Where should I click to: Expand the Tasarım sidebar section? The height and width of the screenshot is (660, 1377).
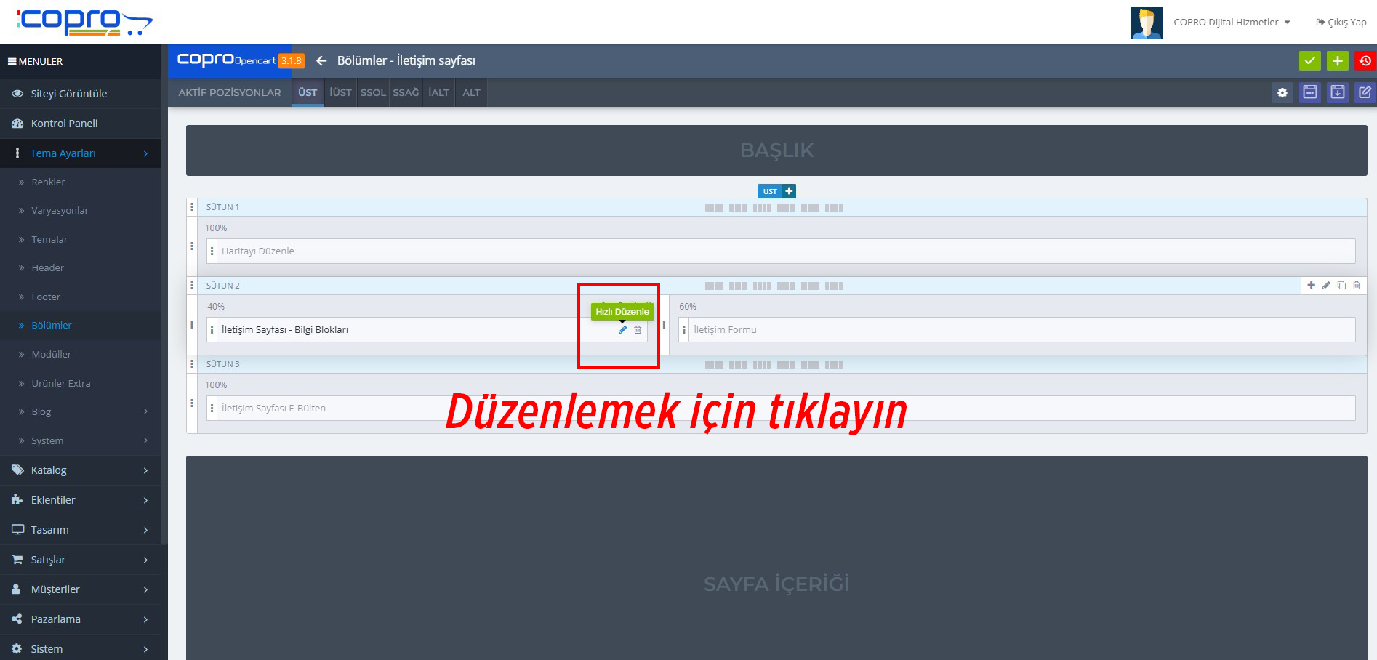point(52,529)
